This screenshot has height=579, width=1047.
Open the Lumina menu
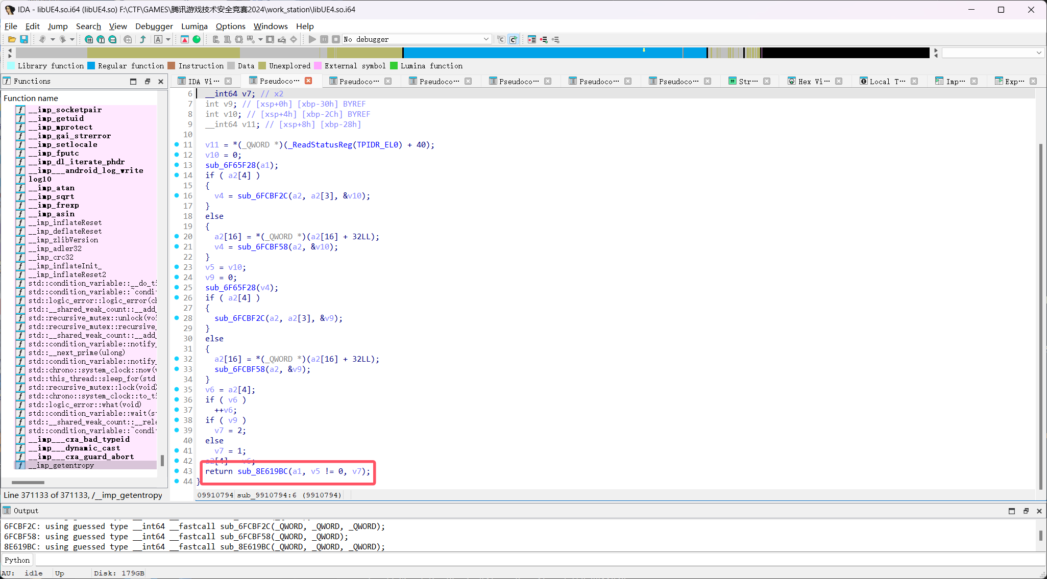[194, 26]
